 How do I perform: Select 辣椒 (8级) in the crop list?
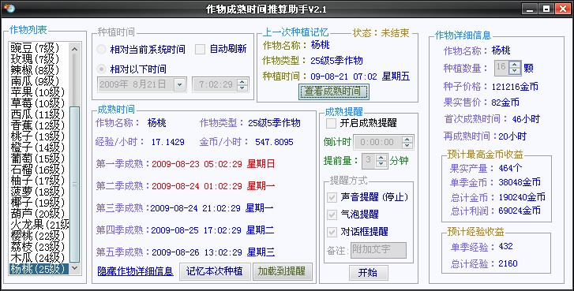pos(39,69)
